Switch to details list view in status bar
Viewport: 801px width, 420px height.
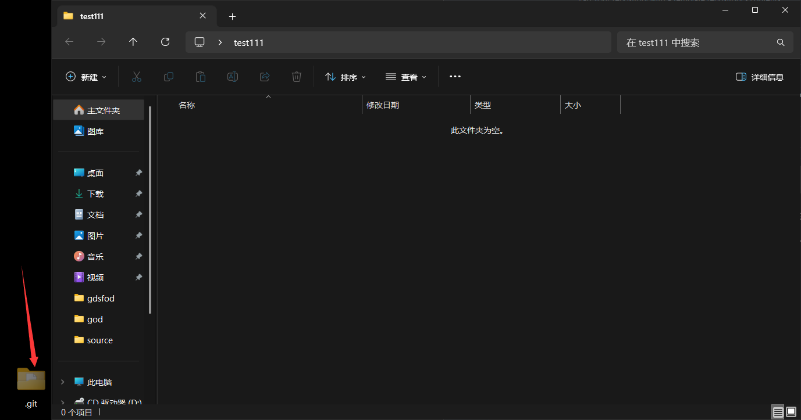pyautogui.click(x=778, y=412)
